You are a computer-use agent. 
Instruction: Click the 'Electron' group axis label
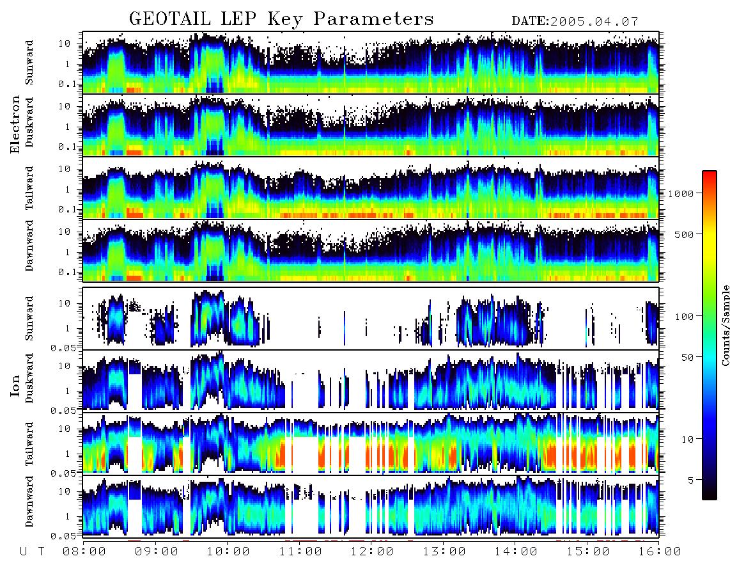tap(15, 125)
